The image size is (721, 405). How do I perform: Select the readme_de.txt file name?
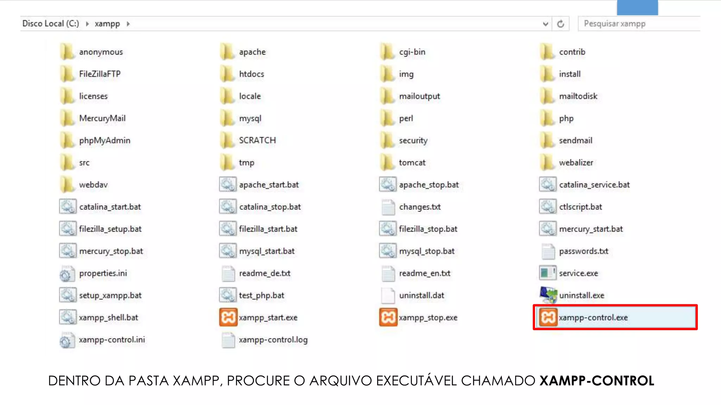[265, 273]
